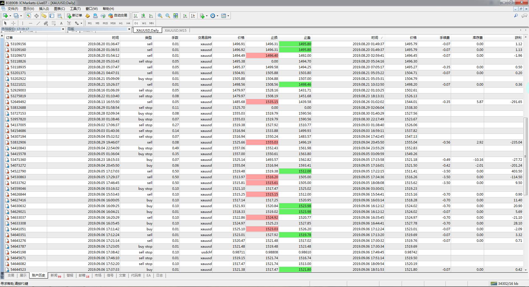Screen dimensions: 529x287
Task: Zoom in on the chart
Action: pyautogui.click(x=160, y=16)
